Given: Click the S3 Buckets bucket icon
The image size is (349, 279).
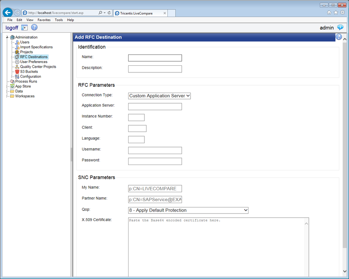Looking at the screenshot, I should coord(16,71).
